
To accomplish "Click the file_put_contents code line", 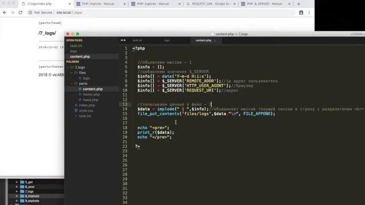I will point(206,114).
